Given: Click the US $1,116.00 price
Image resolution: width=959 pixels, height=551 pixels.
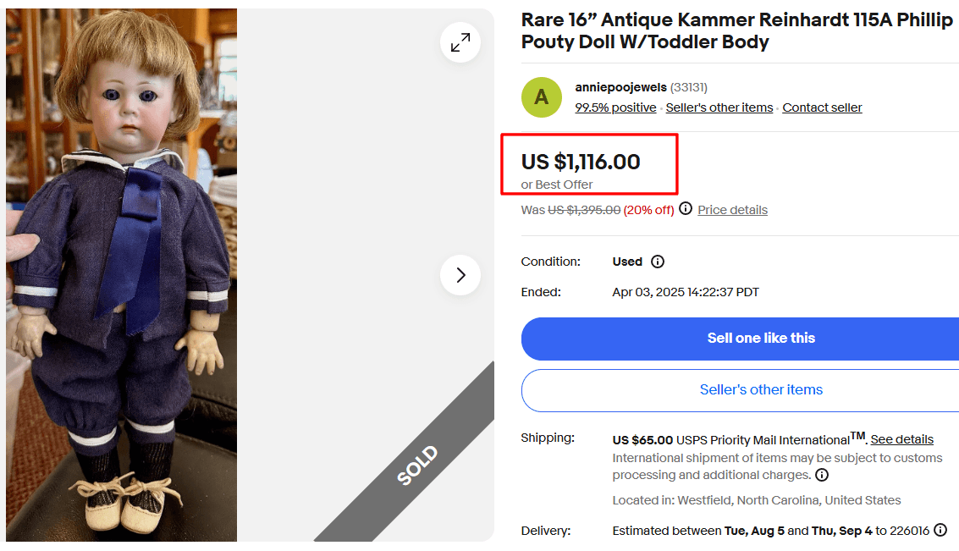Looking at the screenshot, I should pyautogui.click(x=581, y=162).
